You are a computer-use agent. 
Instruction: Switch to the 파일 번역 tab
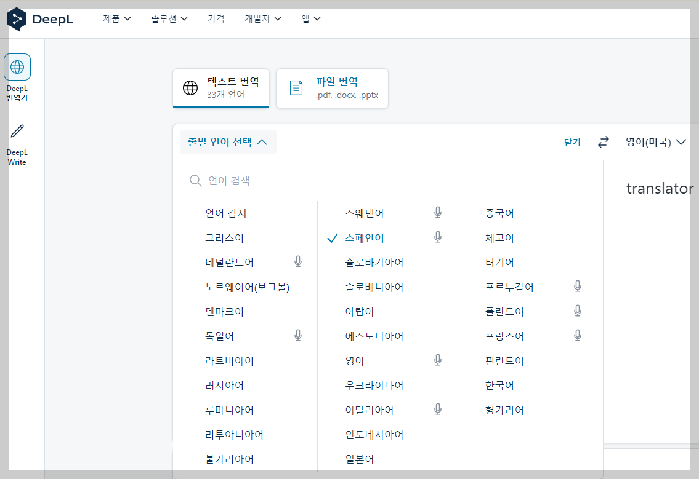(x=332, y=88)
